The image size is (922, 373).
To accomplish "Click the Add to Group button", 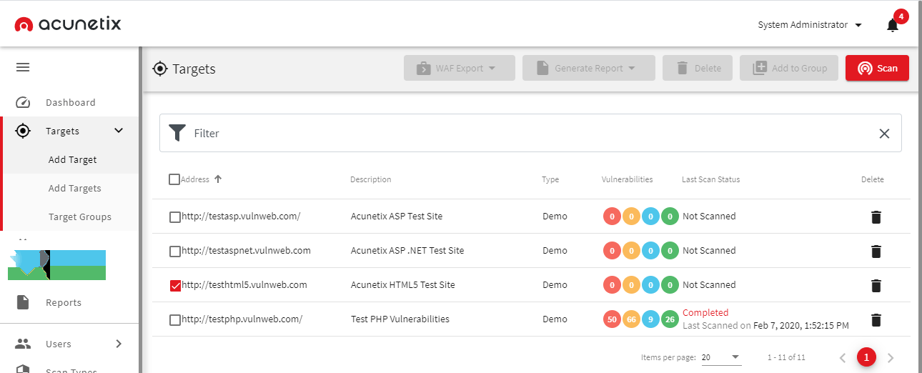I will [789, 68].
